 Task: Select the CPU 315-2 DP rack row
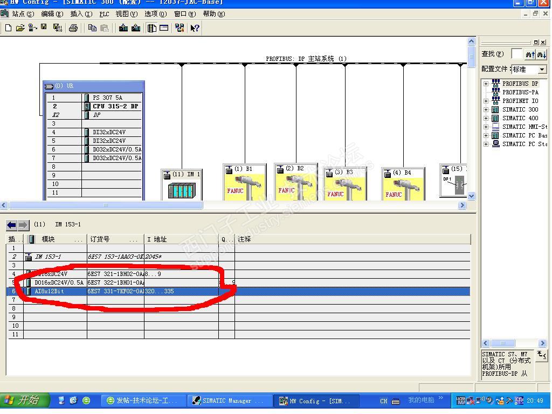click(94, 106)
